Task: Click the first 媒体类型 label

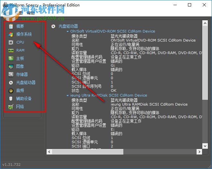Action: click(79, 36)
